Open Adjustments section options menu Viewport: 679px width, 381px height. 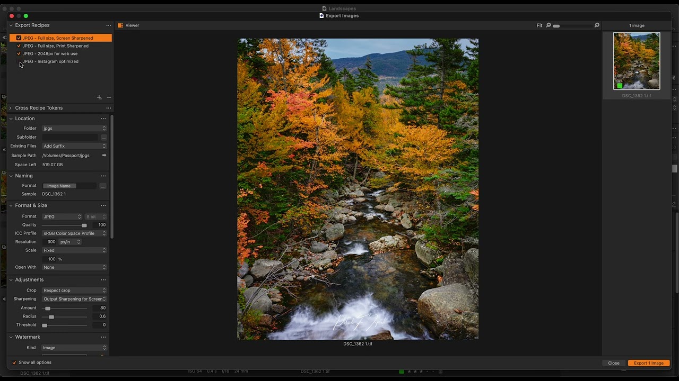(x=103, y=279)
